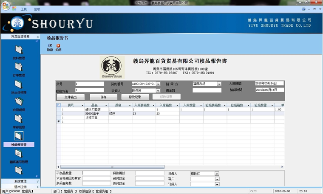Click the grid scroll right arrow
The height and width of the screenshot is (194, 323).
coord(282,167)
